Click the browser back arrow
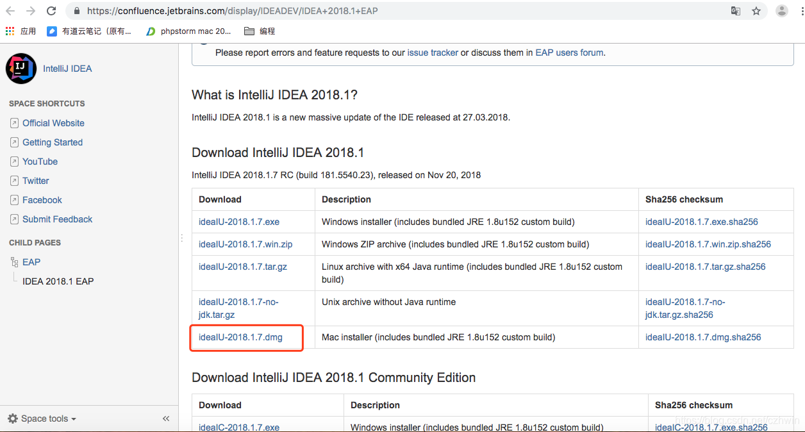The height and width of the screenshot is (432, 805). coord(10,11)
